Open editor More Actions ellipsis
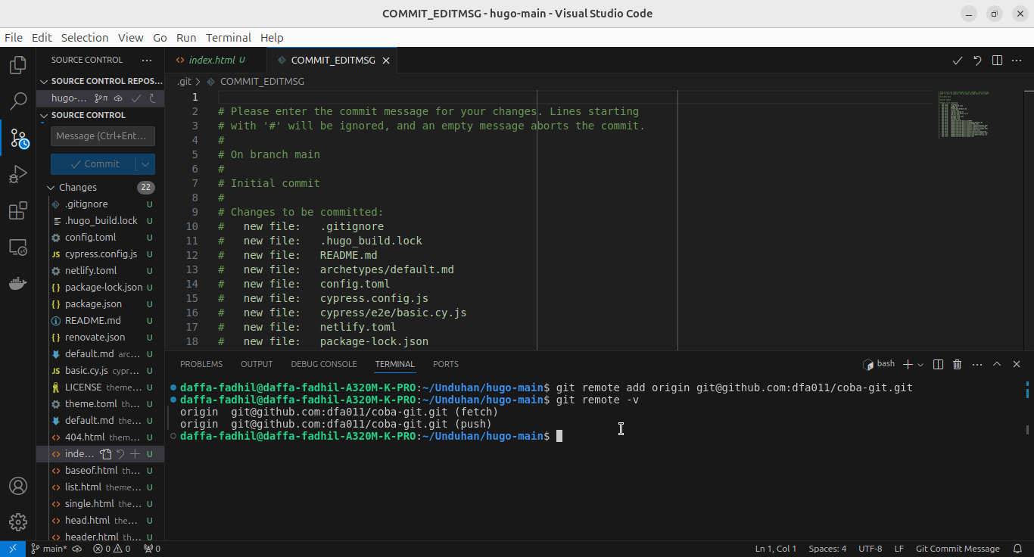1034x557 pixels. [1017, 60]
